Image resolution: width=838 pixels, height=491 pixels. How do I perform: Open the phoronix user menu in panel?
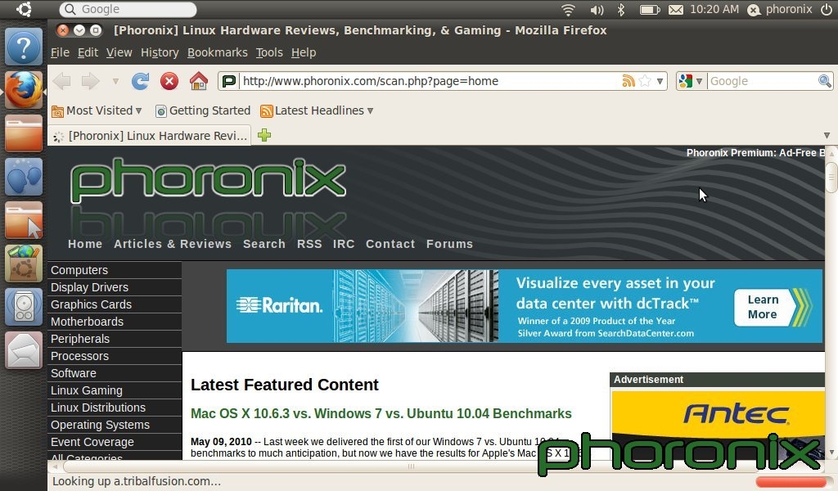780,10
